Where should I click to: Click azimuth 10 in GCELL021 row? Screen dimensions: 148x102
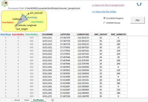point(118,47)
